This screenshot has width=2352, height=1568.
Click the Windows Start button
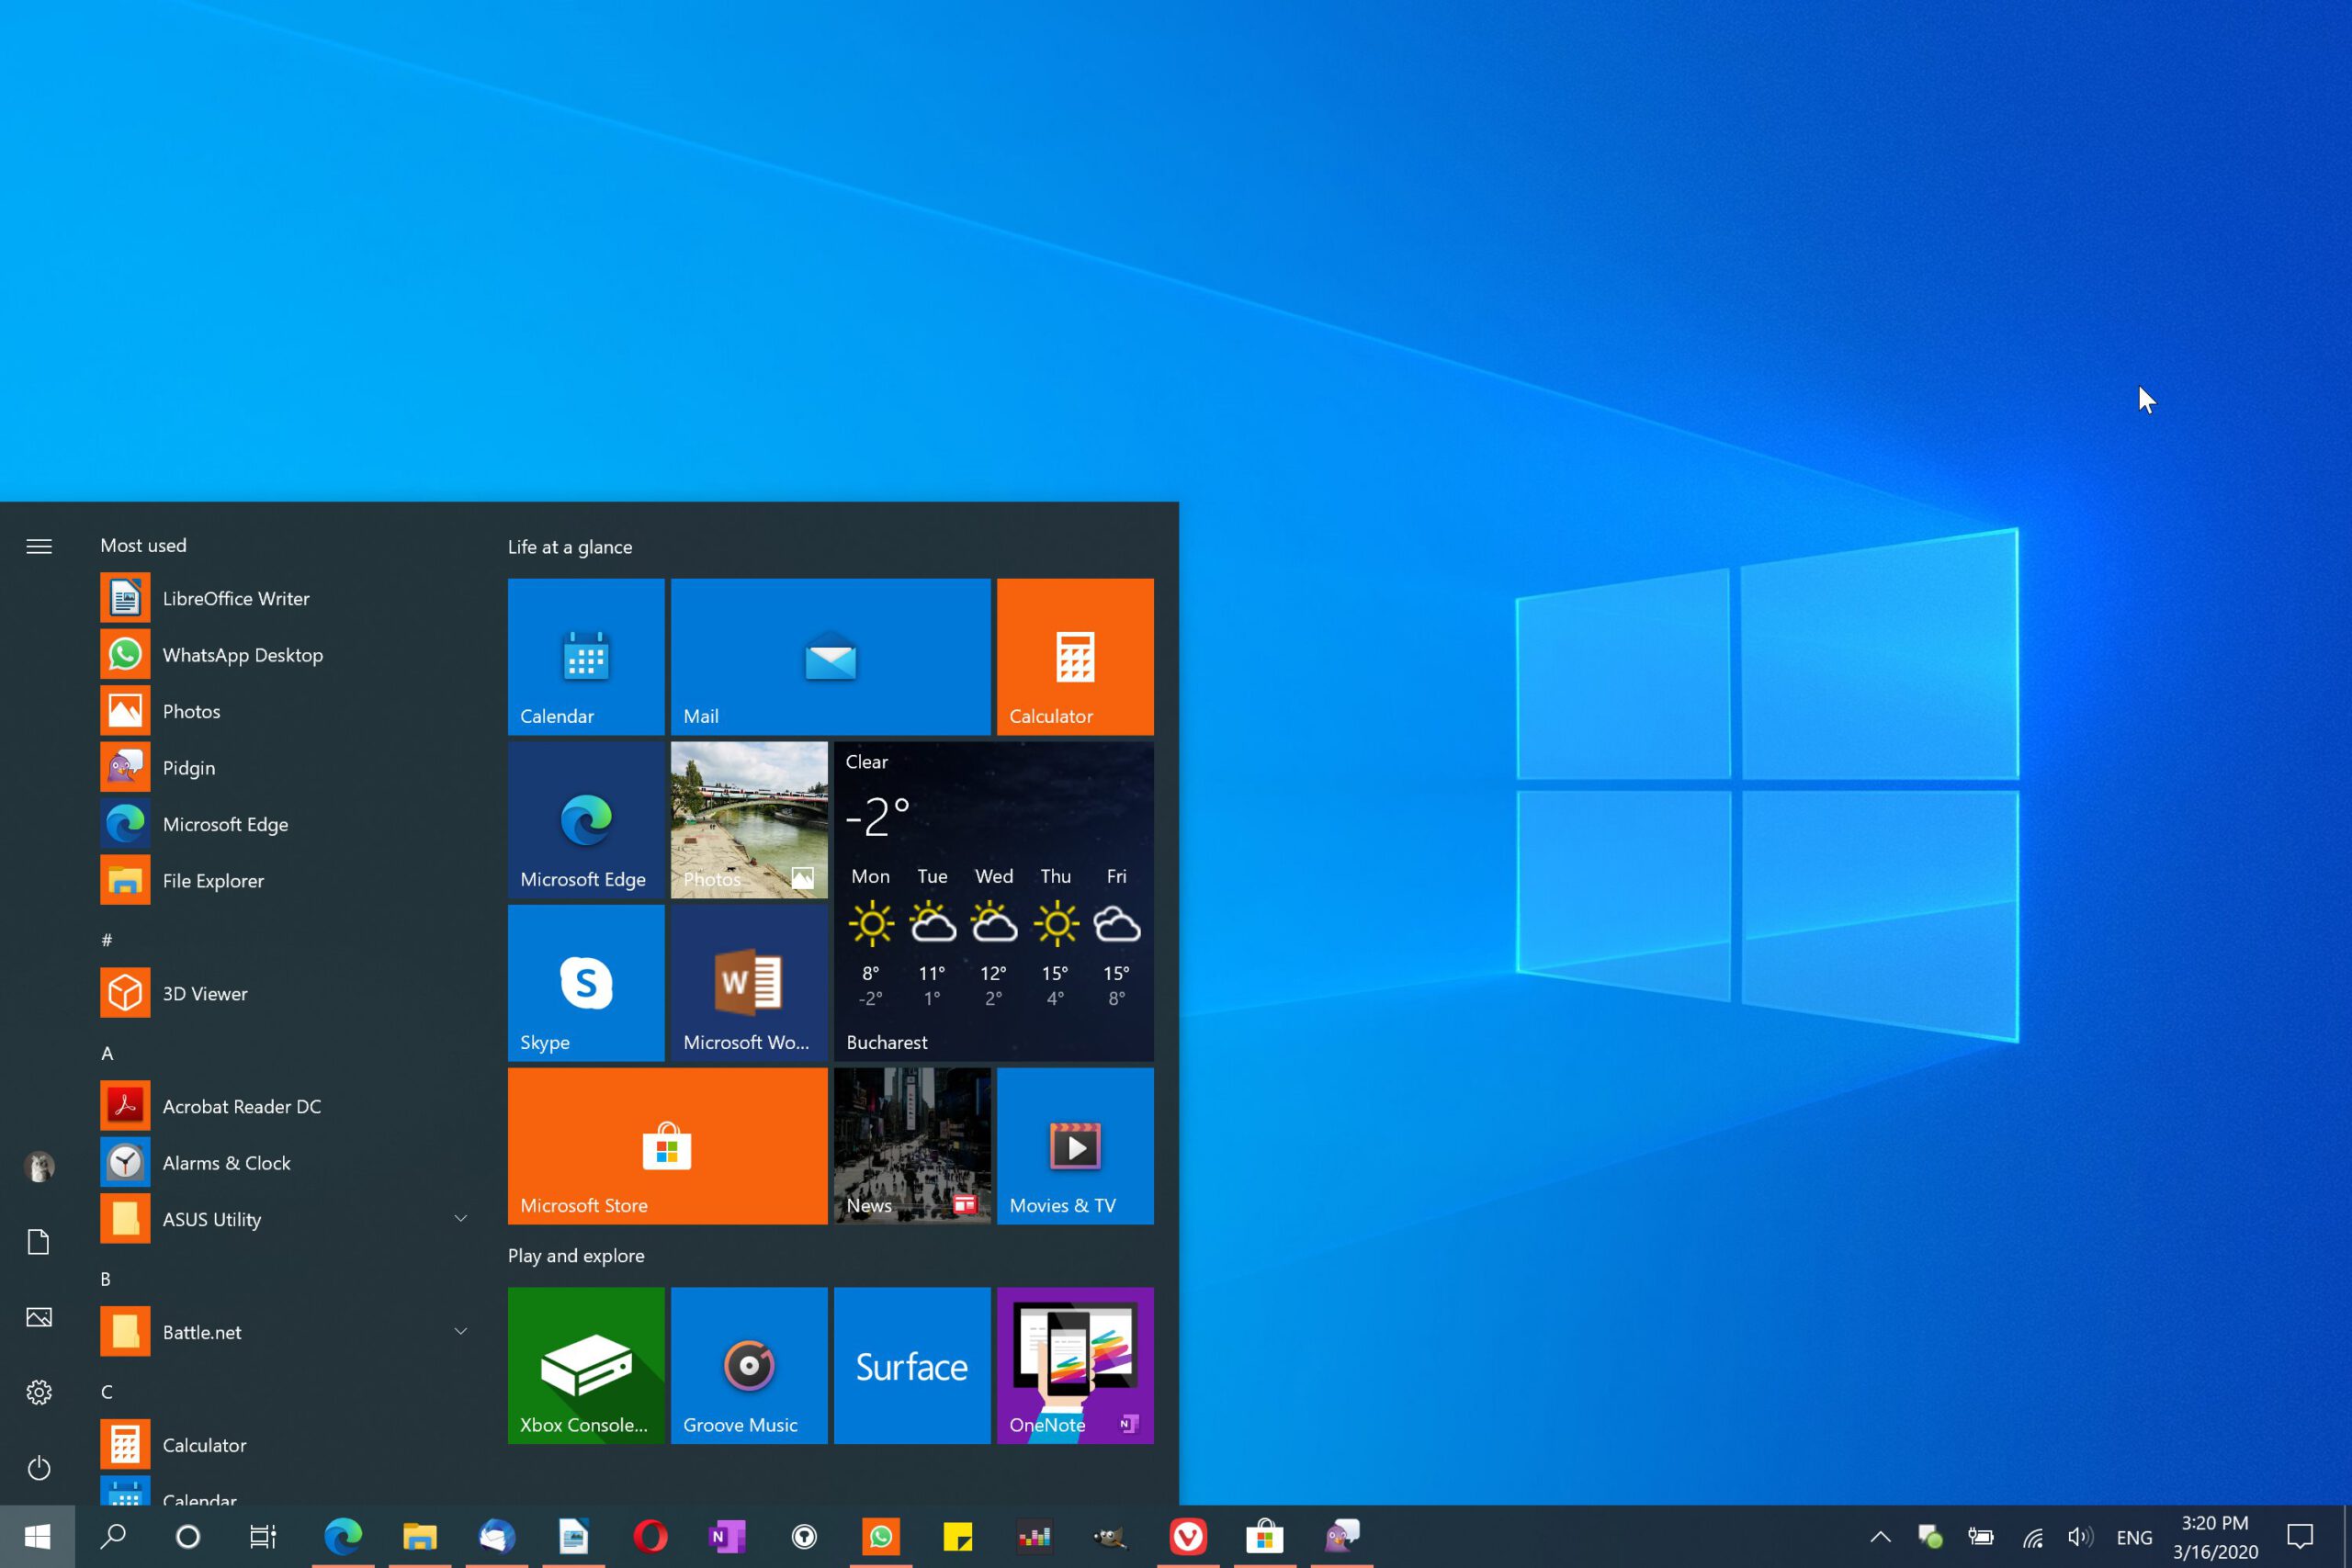[x=37, y=1537]
